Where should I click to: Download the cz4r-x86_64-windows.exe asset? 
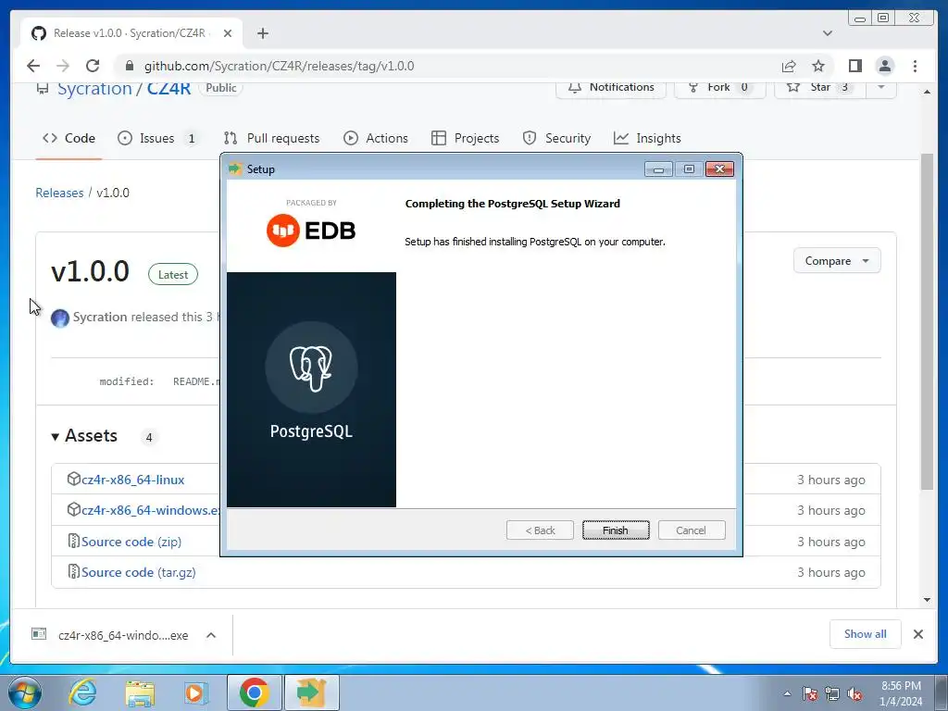click(151, 510)
